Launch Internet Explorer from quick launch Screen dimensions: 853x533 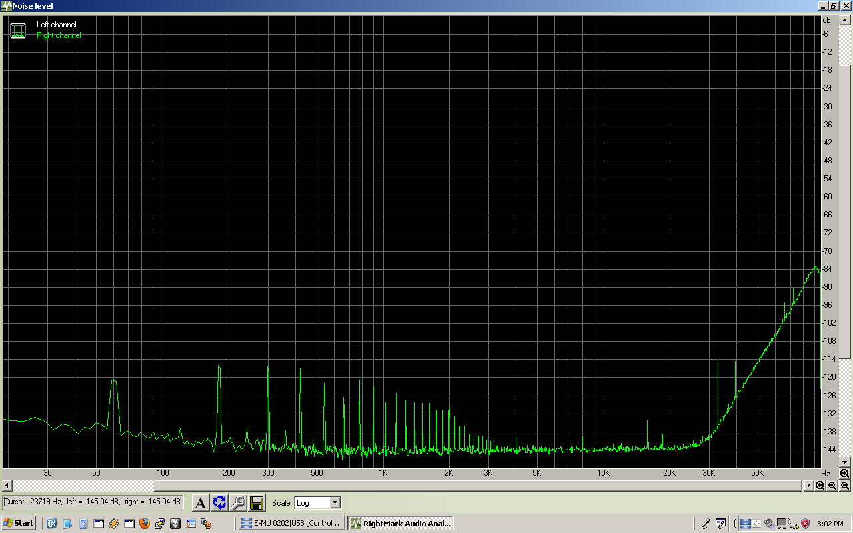(x=52, y=523)
